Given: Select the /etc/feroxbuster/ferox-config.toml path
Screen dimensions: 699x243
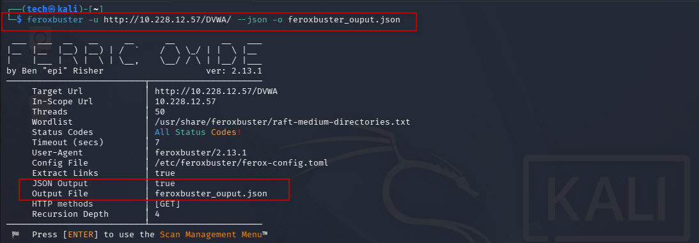Looking at the screenshot, I should (242, 163).
